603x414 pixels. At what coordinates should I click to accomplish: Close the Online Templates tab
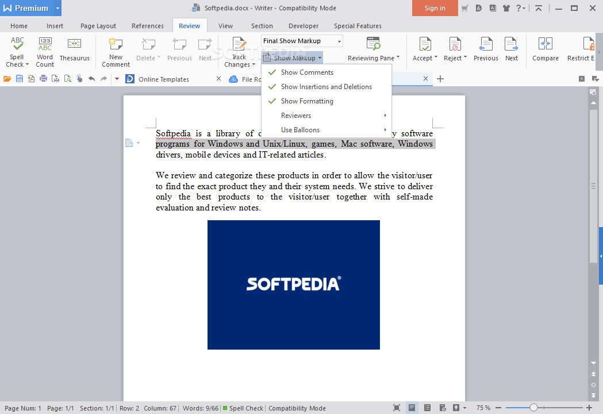pyautogui.click(x=219, y=79)
